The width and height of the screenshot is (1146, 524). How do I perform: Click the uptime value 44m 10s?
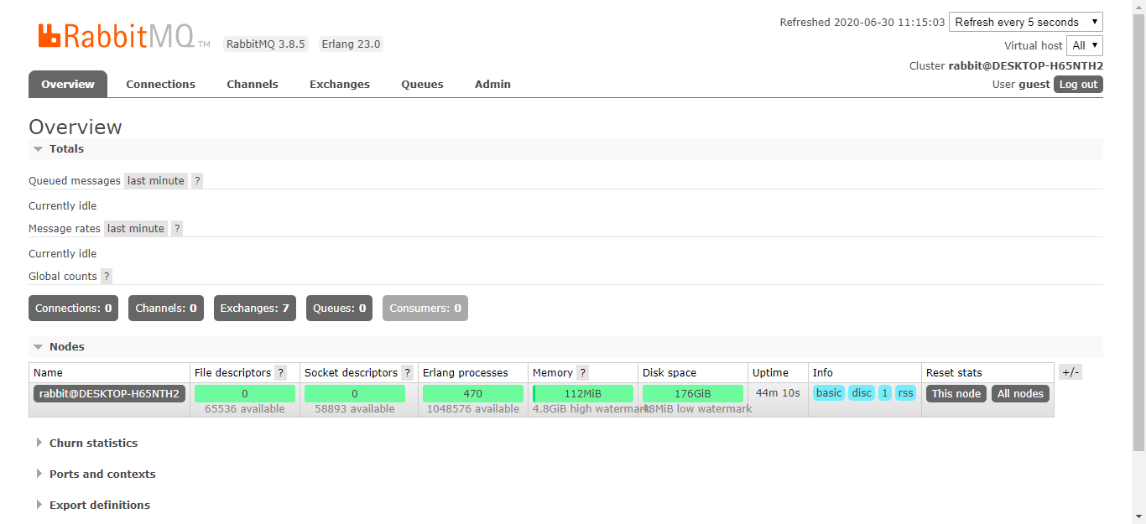coord(778,392)
